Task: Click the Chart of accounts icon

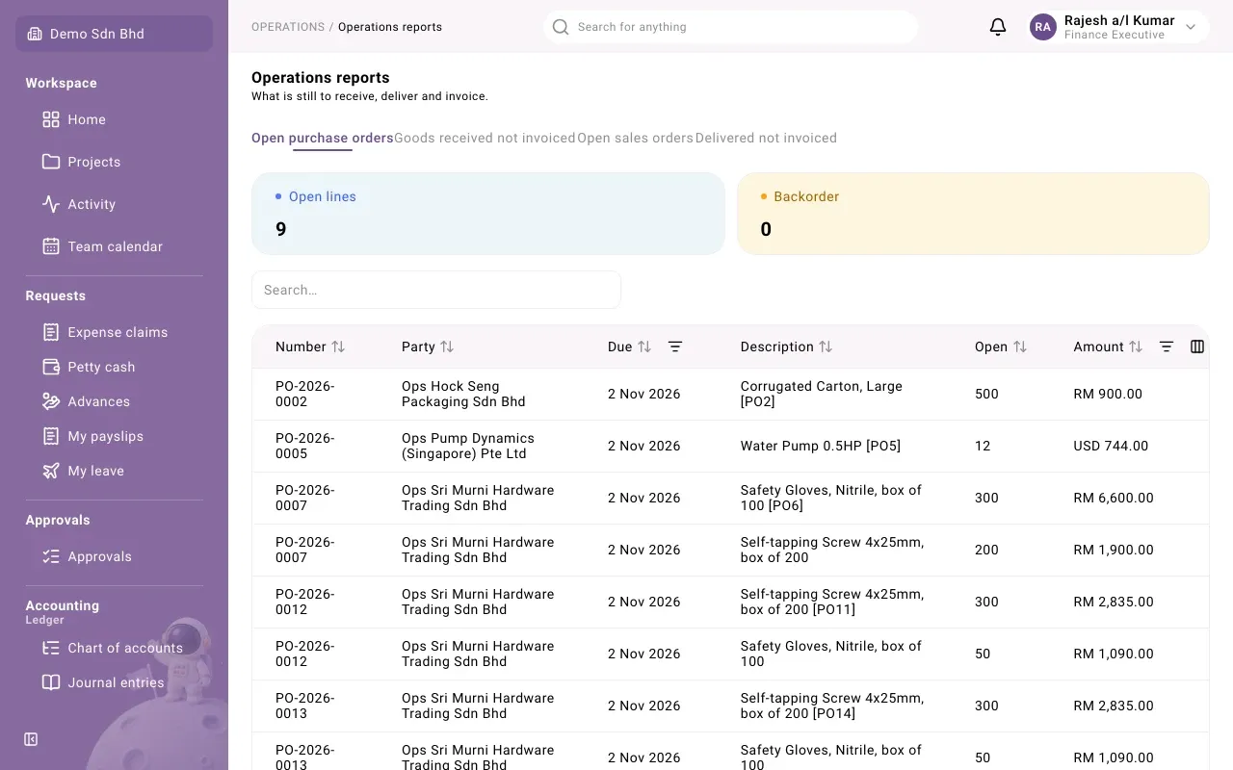Action: point(51,648)
